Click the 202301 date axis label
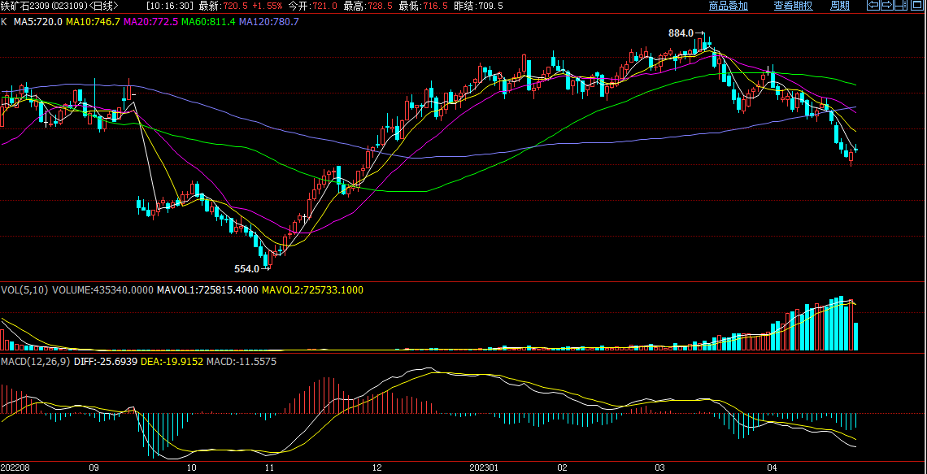Image resolution: width=927 pixels, height=474 pixels. click(x=485, y=467)
